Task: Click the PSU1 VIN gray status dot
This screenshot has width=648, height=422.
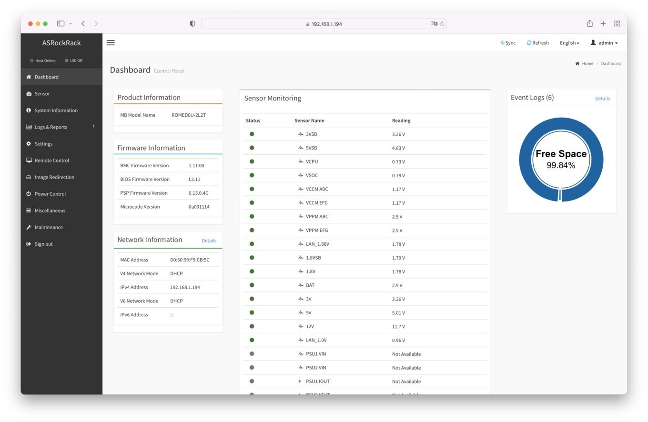Action: 252,354
